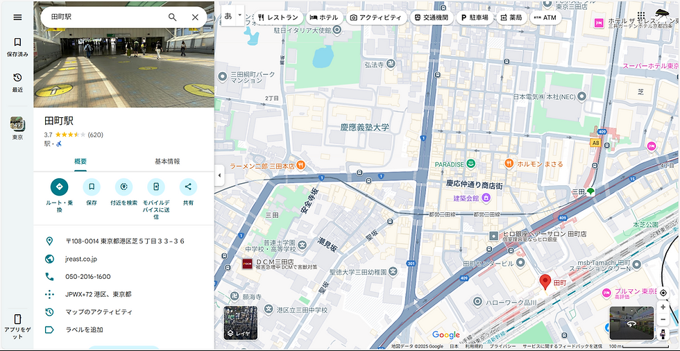Click the save (保存) bookmark button
The width and height of the screenshot is (680, 351).
click(92, 187)
